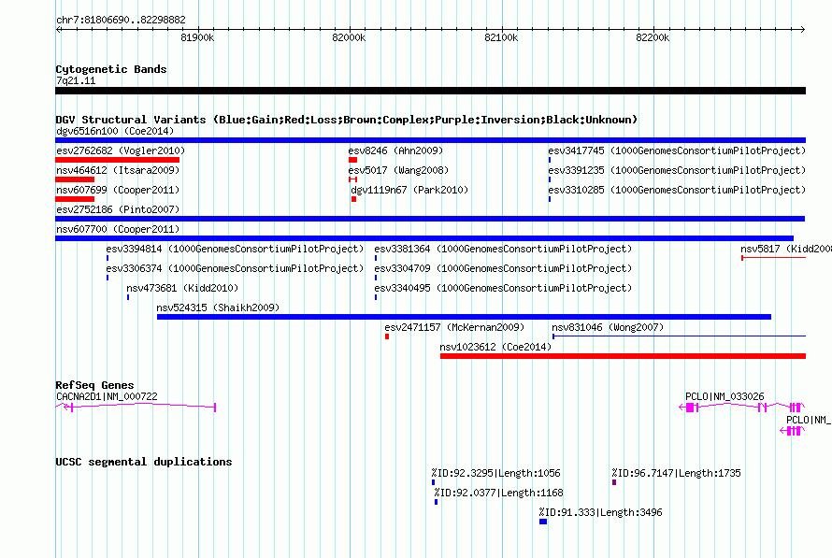Viewport: 832px width, 558px height.
Task: Click the CACNA2D1 gene model line
Action: click(136, 407)
